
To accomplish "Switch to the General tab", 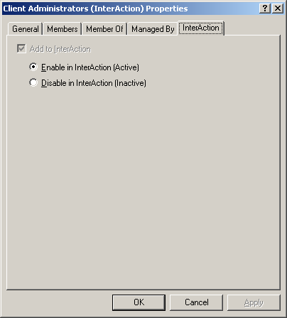I will pos(26,29).
